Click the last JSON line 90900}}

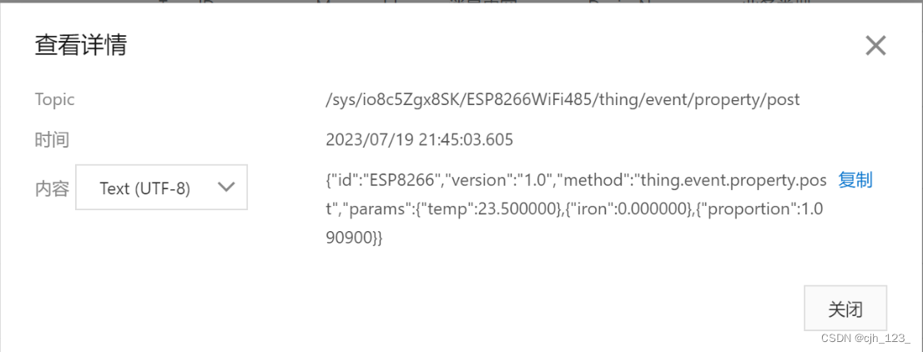pyautogui.click(x=355, y=238)
